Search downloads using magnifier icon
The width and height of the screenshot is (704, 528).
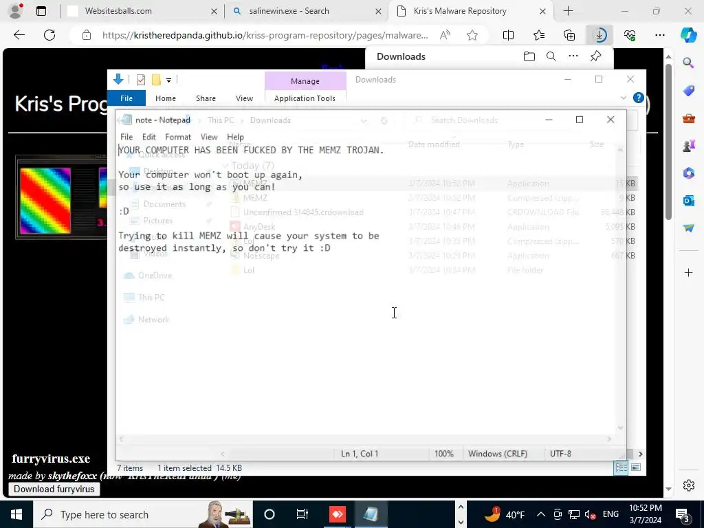(x=551, y=56)
